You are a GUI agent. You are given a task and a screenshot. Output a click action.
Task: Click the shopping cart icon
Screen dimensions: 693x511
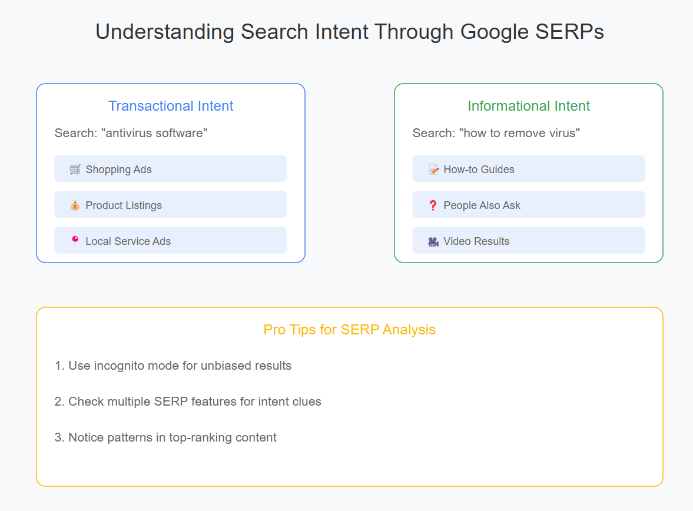[x=75, y=170]
